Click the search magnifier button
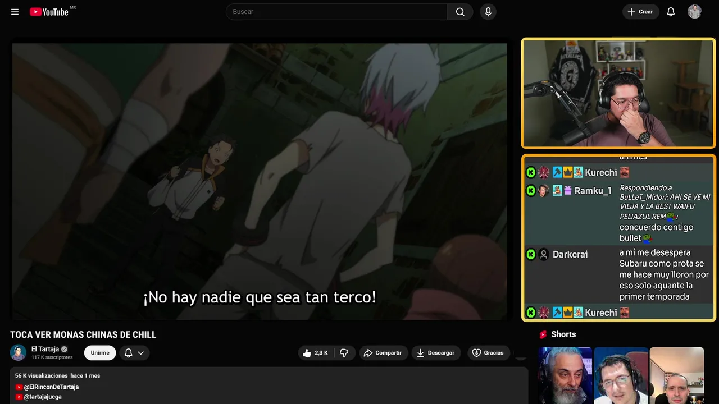This screenshot has height=404, width=719. click(x=460, y=12)
